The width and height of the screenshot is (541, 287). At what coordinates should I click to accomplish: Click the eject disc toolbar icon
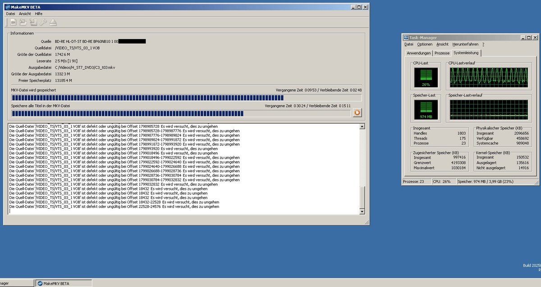[53, 22]
